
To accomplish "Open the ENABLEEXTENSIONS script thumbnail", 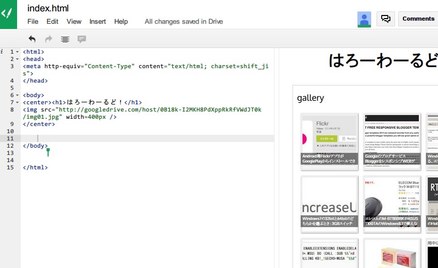I will (329, 253).
